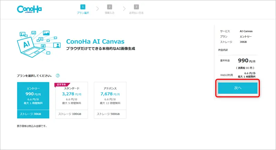The width and height of the screenshot is (276, 150).
Task: Click ブラウザだけでできる本格的なAI画像生成 subtitle
Action: [x=100, y=49]
